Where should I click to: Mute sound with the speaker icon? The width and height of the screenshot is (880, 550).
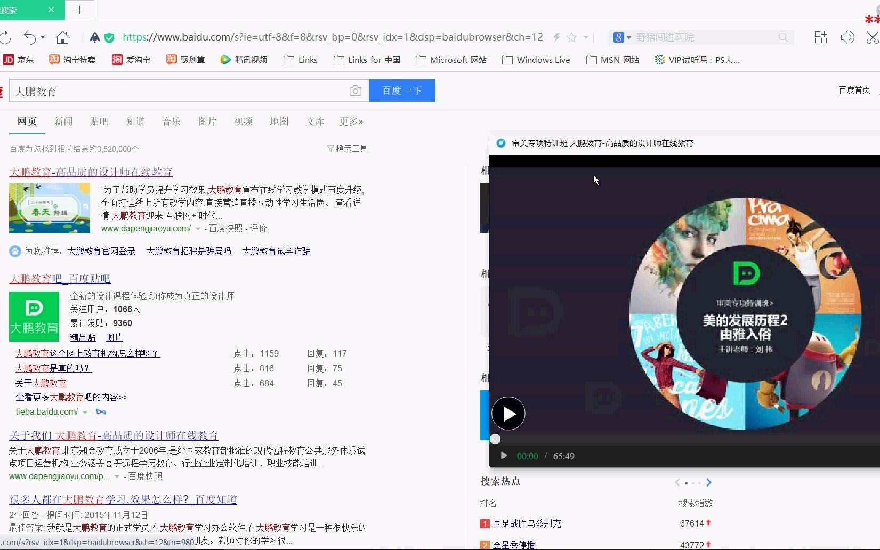pyautogui.click(x=847, y=37)
